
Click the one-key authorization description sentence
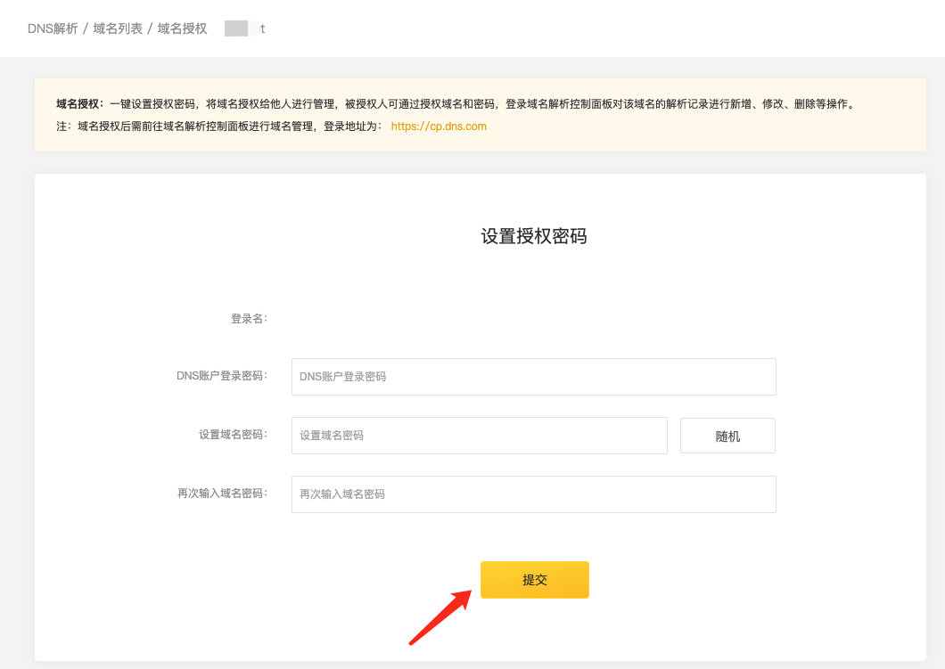[x=481, y=103]
